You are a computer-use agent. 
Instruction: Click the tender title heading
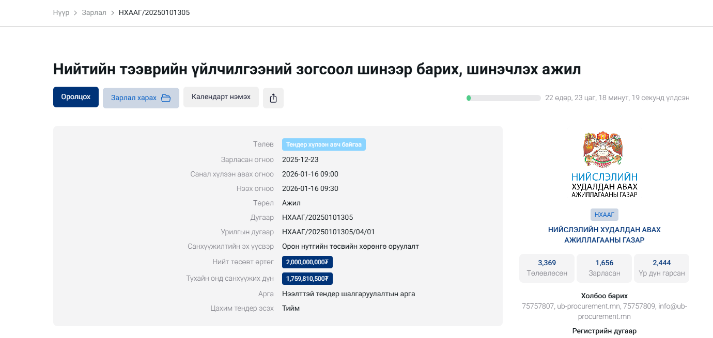pos(317,69)
